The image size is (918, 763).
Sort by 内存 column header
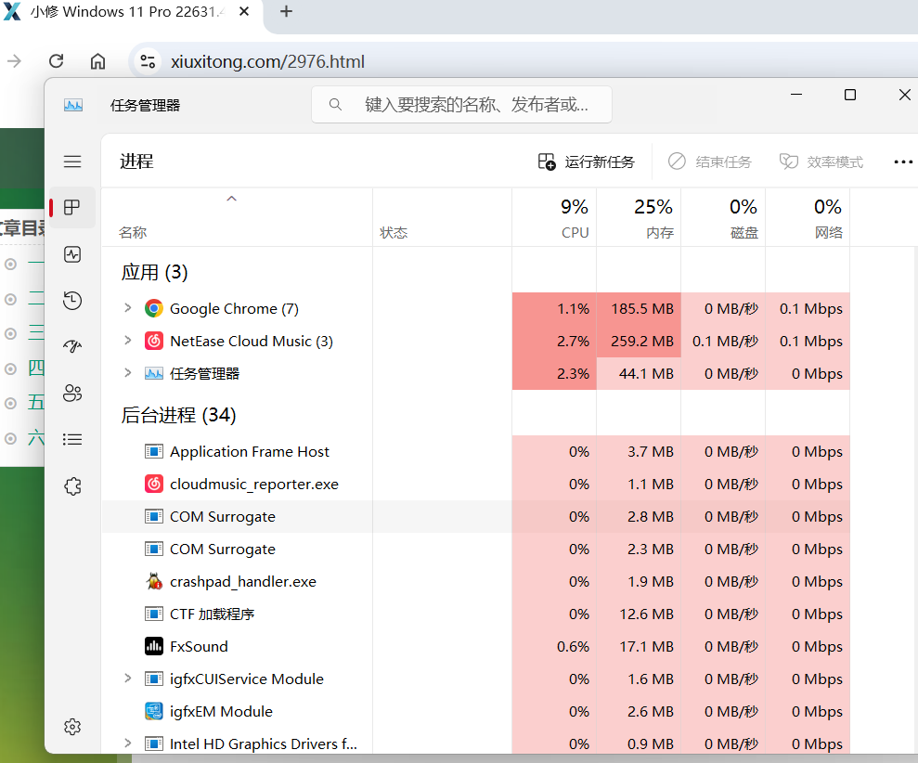tap(639, 217)
